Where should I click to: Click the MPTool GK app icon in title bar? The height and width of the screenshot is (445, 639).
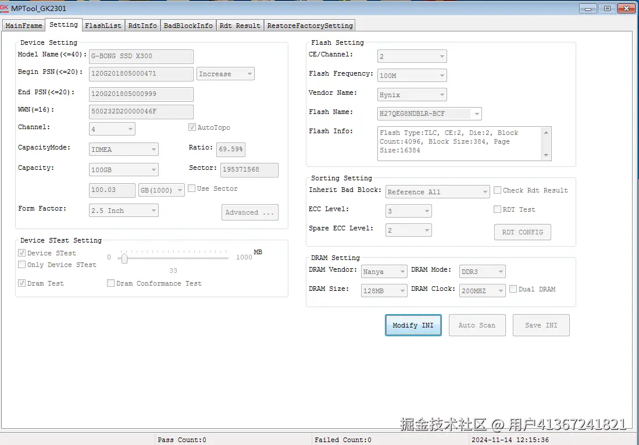point(5,8)
